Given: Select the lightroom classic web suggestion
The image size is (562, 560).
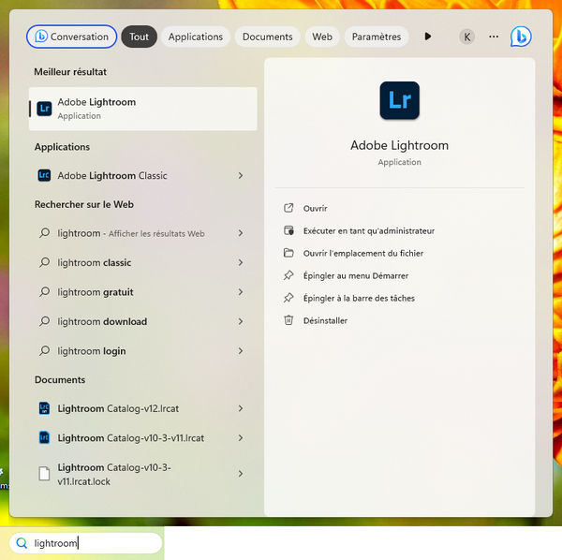Looking at the screenshot, I should [142, 262].
